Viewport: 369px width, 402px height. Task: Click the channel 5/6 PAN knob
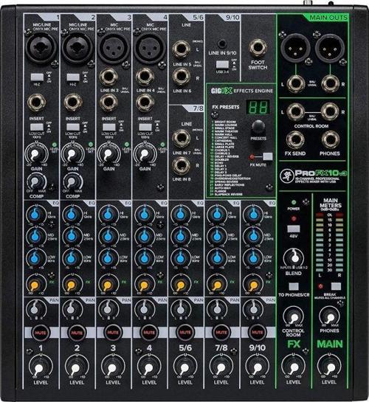181,309
